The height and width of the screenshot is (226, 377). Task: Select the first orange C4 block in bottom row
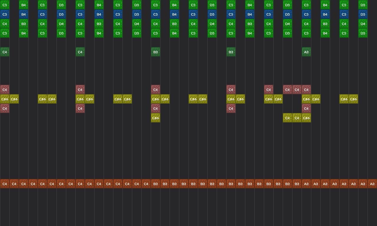[5, 184]
